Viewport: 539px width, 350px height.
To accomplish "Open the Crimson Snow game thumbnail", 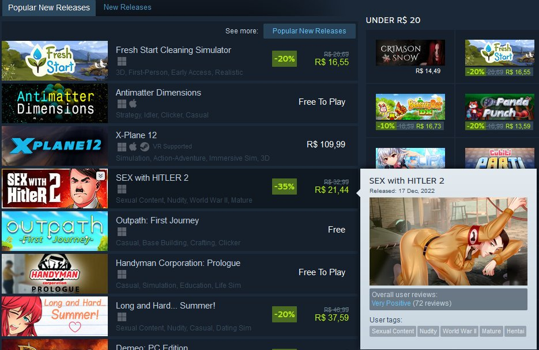I will [x=410, y=52].
